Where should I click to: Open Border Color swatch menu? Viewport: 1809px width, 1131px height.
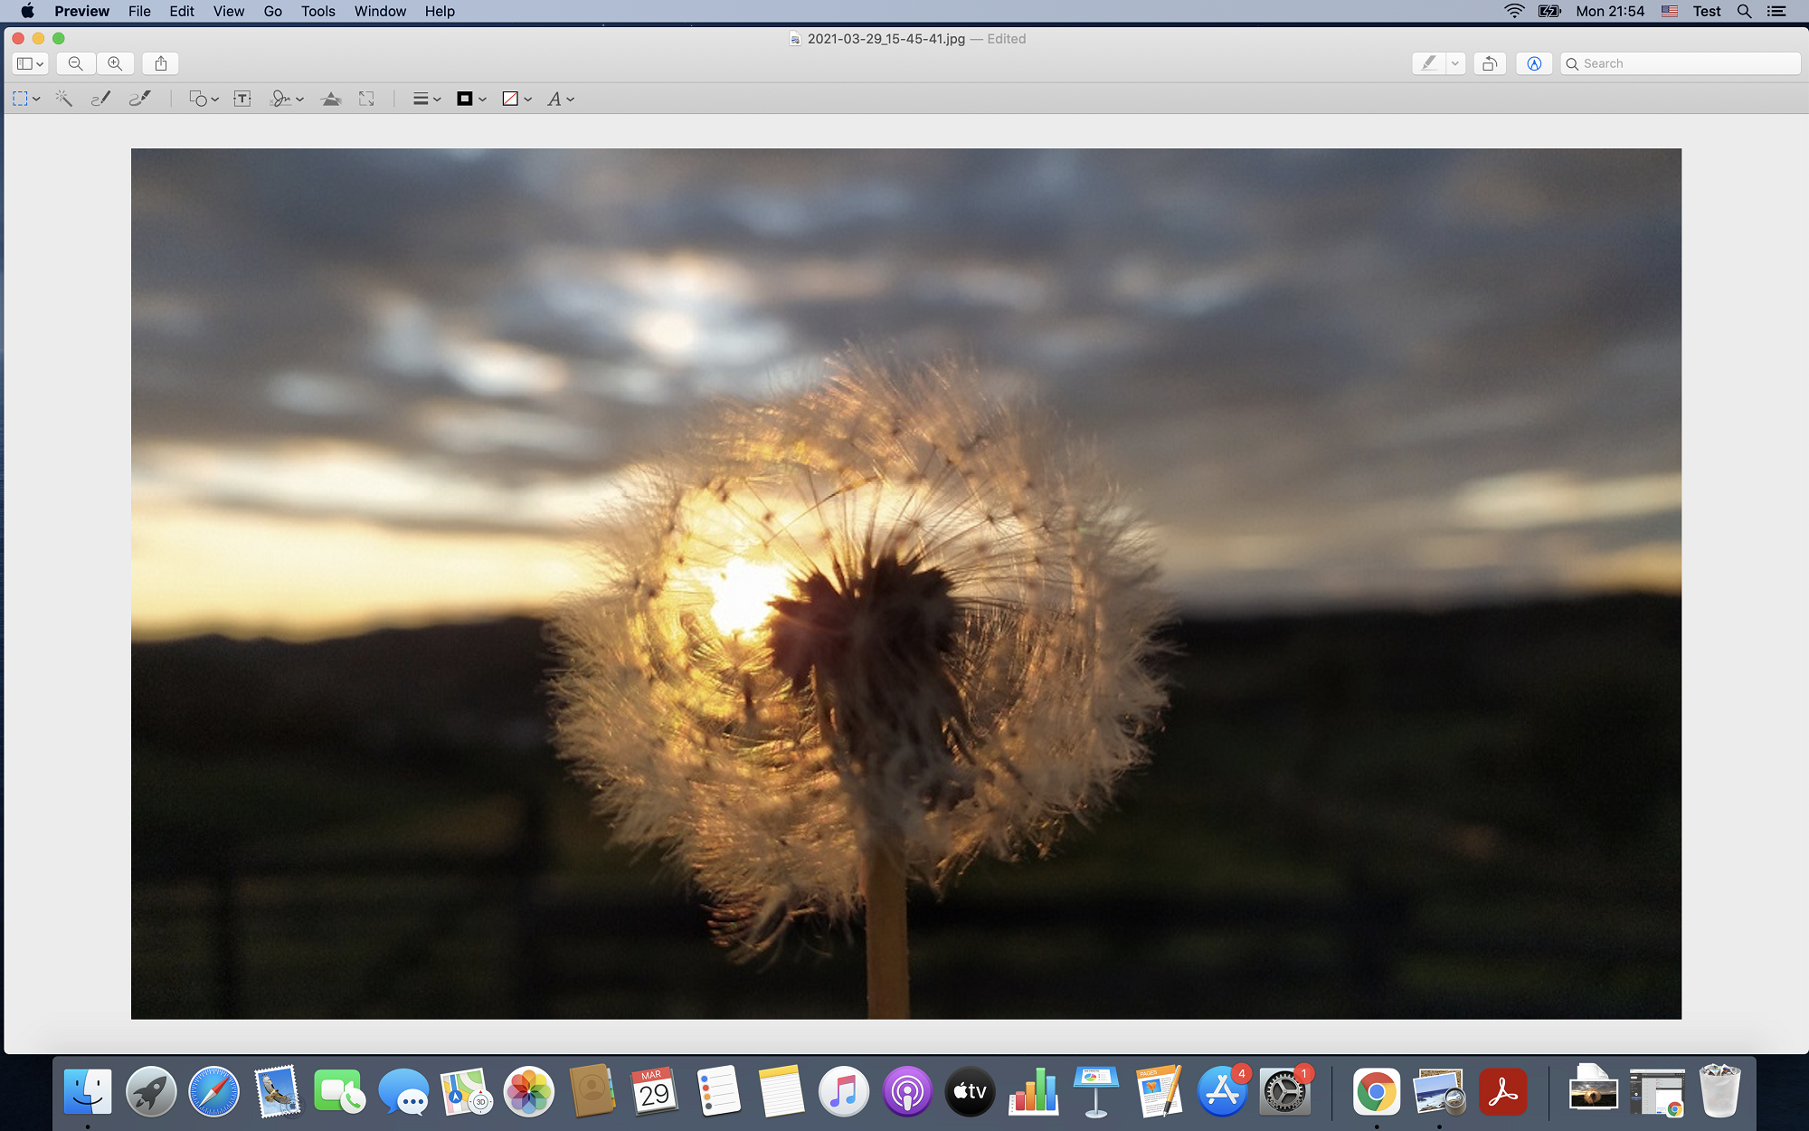[x=471, y=99]
